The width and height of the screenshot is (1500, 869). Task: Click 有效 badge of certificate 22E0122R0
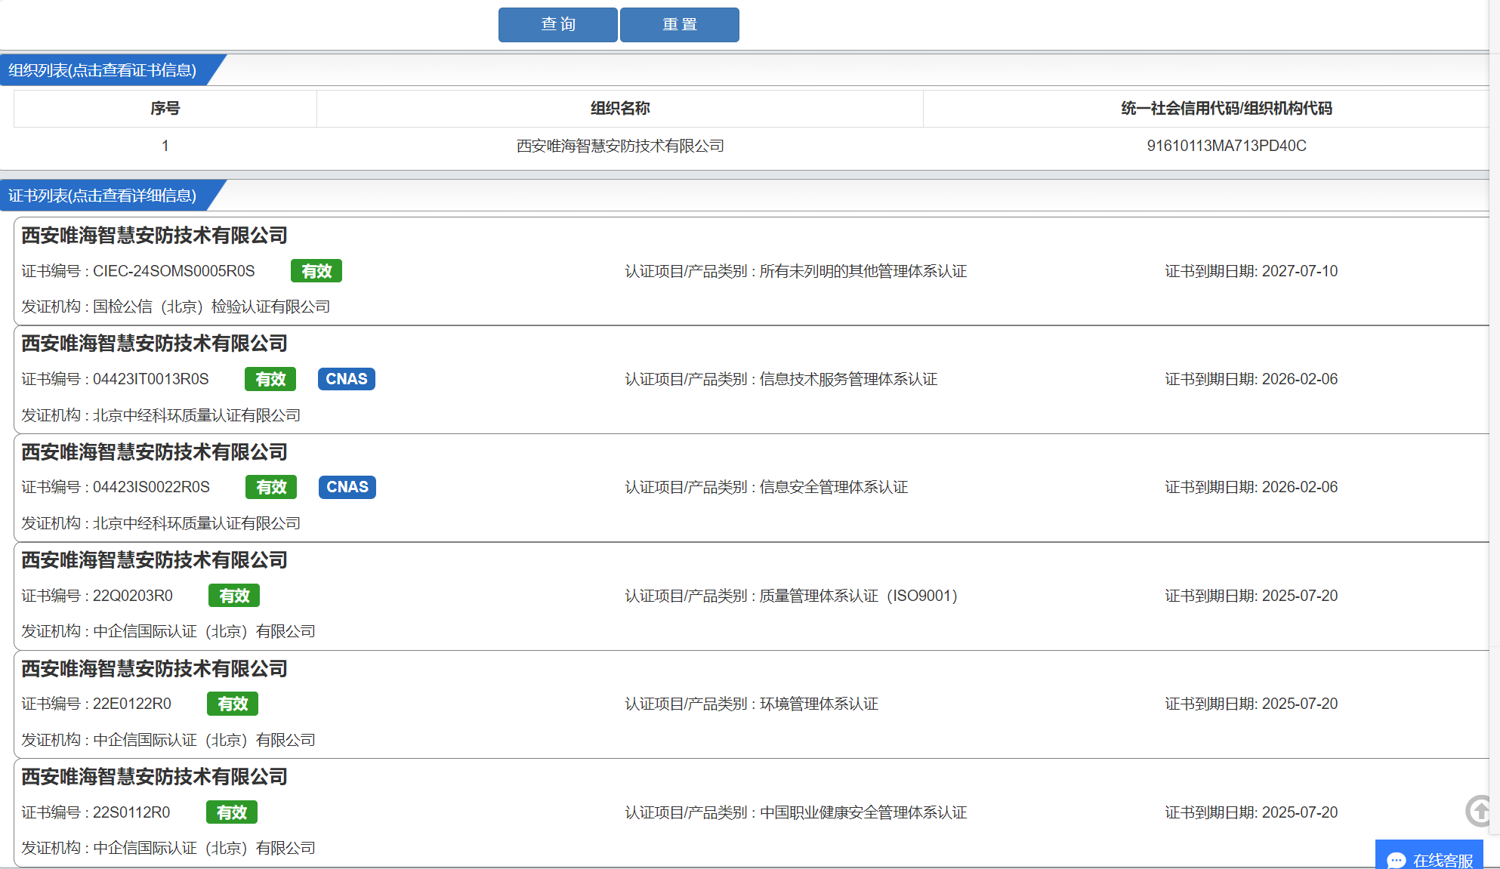point(233,704)
